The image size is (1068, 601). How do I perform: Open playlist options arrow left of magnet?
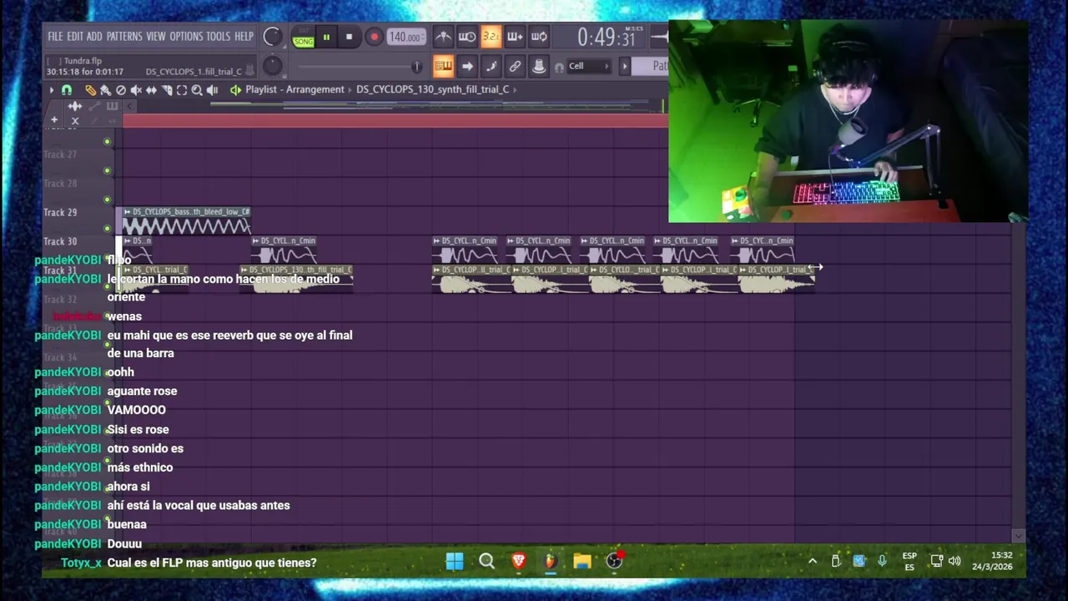point(52,90)
